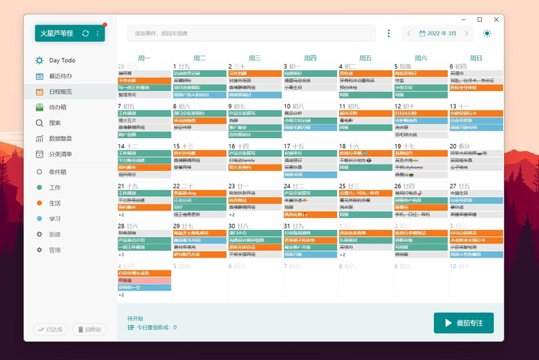Open the 回收站 trash button
This screenshot has width=539, height=360.
(90, 329)
